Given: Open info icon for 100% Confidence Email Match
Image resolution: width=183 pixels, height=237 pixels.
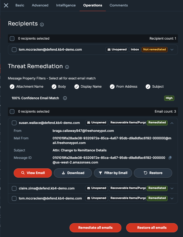Looking at the screenshot, I should click(x=65, y=98).
